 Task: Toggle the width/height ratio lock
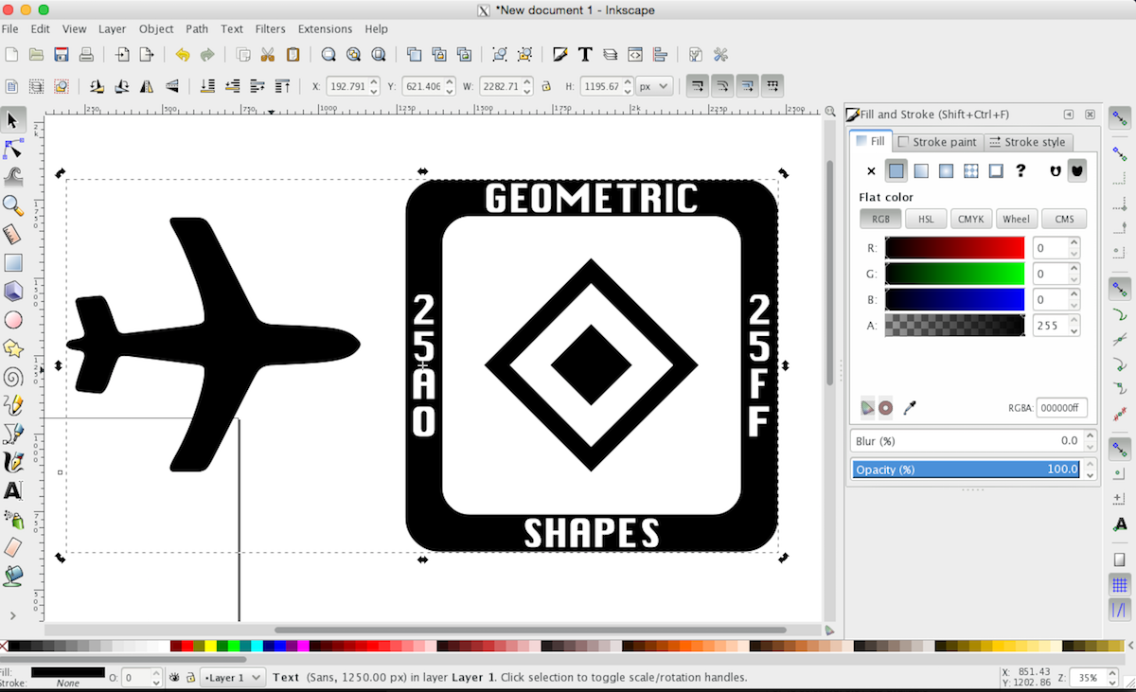(x=546, y=85)
